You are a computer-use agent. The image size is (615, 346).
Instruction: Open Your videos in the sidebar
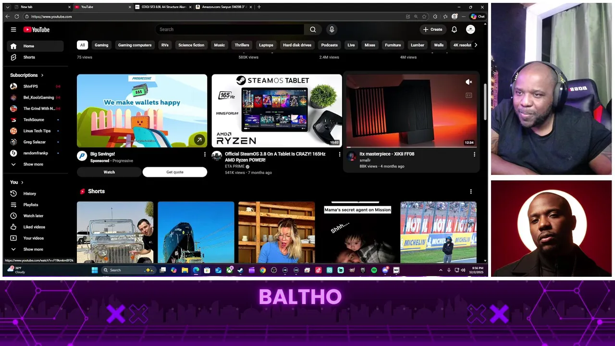coord(35,238)
